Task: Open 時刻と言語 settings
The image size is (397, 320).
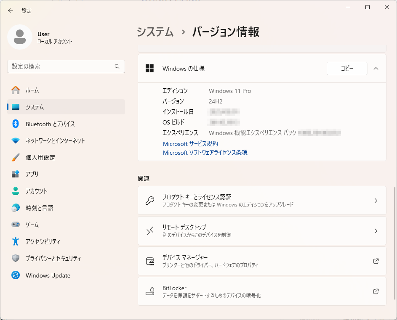Action: (66, 208)
